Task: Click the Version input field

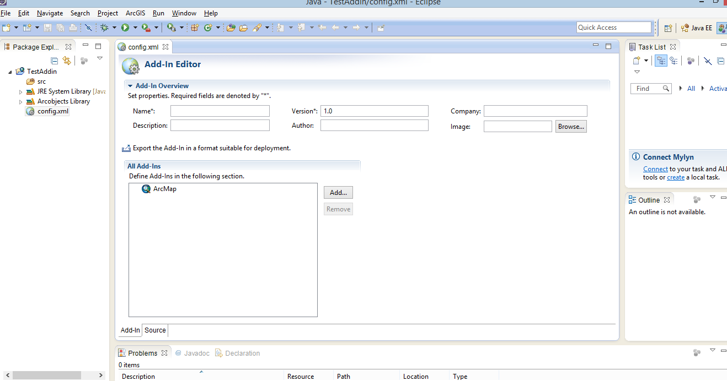Action: 374,111
